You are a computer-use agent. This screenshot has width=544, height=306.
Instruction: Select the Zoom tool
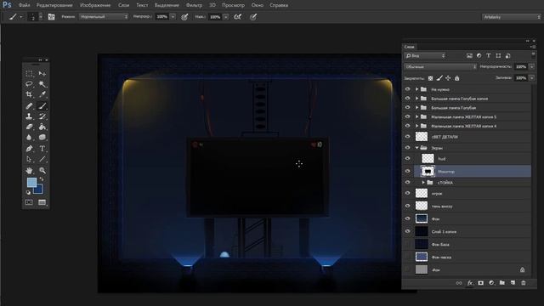click(x=42, y=171)
